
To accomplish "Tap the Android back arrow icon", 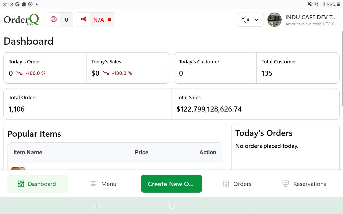I will (x=247, y=205).
